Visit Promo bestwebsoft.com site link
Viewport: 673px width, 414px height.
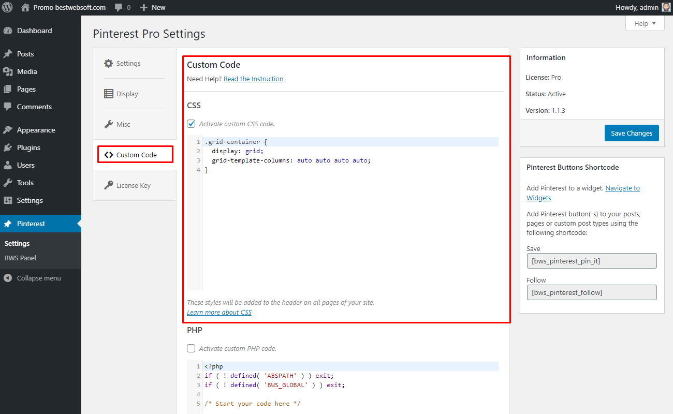(69, 8)
